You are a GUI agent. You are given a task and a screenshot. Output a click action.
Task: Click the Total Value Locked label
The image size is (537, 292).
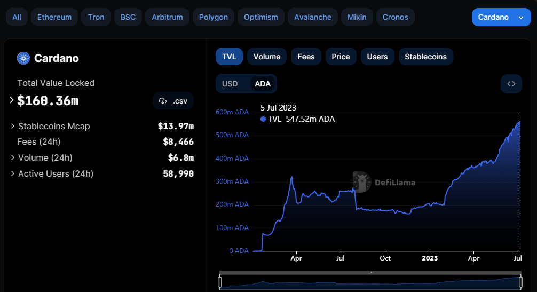[56, 83]
